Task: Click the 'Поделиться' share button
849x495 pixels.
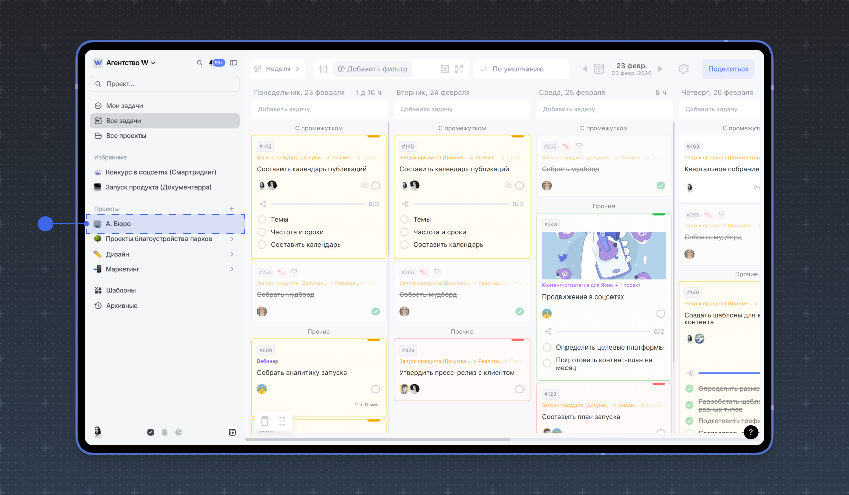Action: click(x=728, y=69)
